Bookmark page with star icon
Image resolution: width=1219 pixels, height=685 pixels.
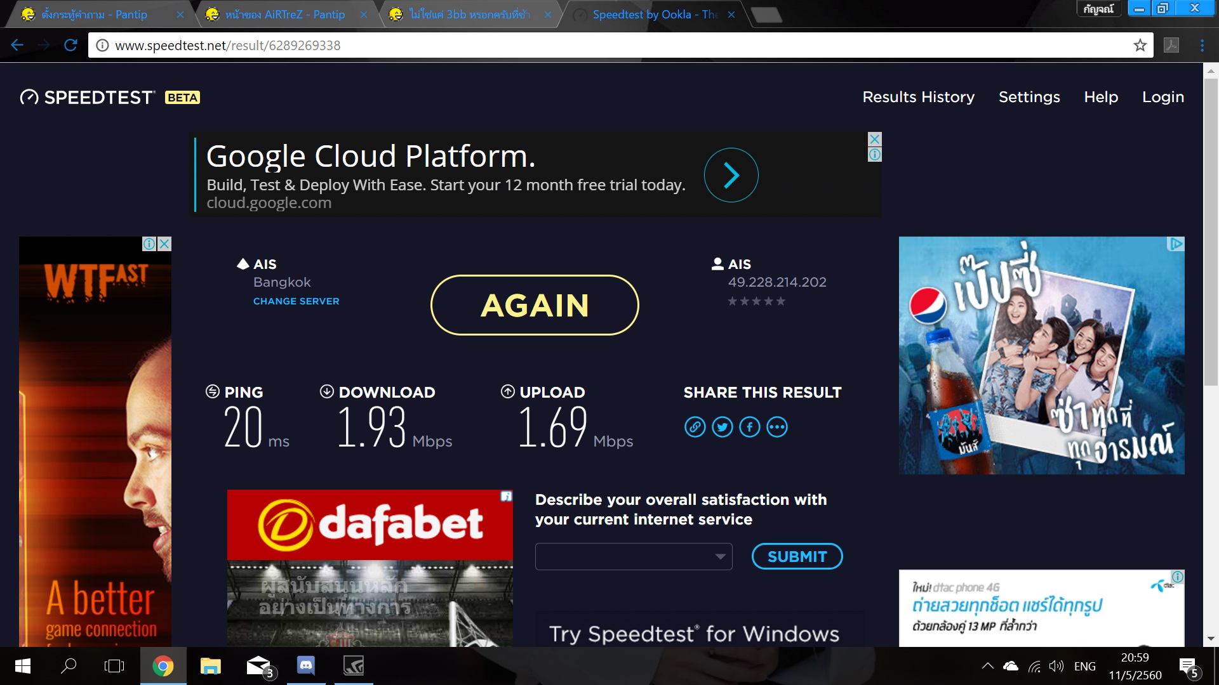pos(1140,45)
